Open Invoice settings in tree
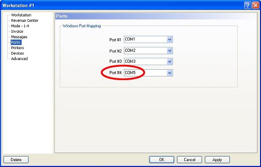 tap(17, 31)
